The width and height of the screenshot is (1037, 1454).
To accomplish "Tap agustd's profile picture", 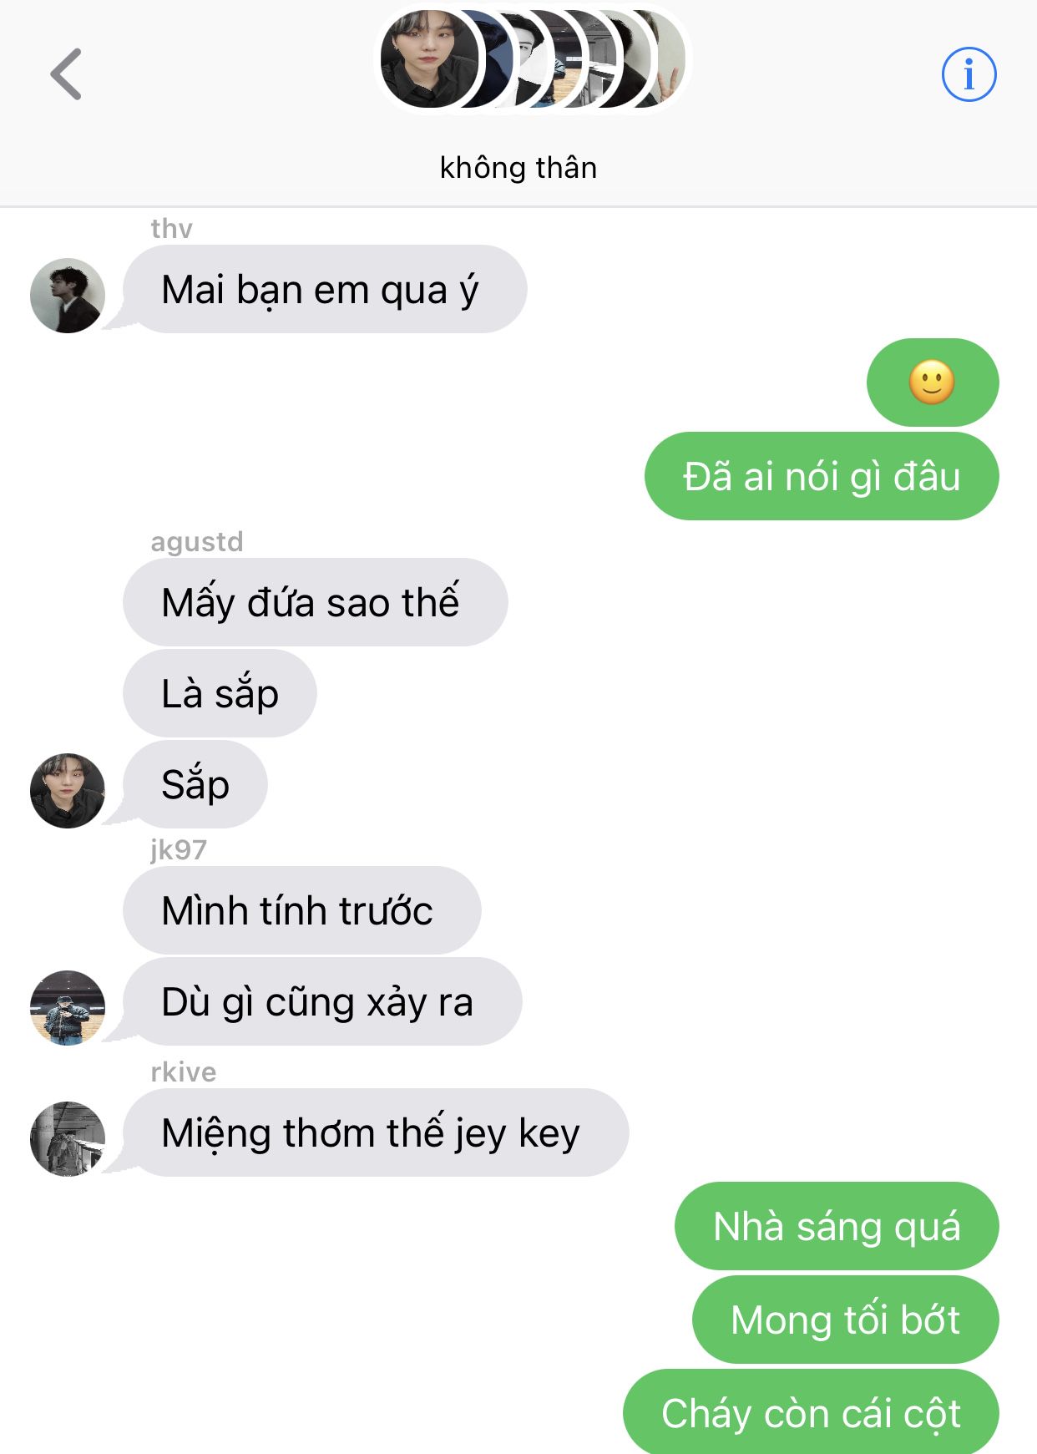I will (x=68, y=790).
